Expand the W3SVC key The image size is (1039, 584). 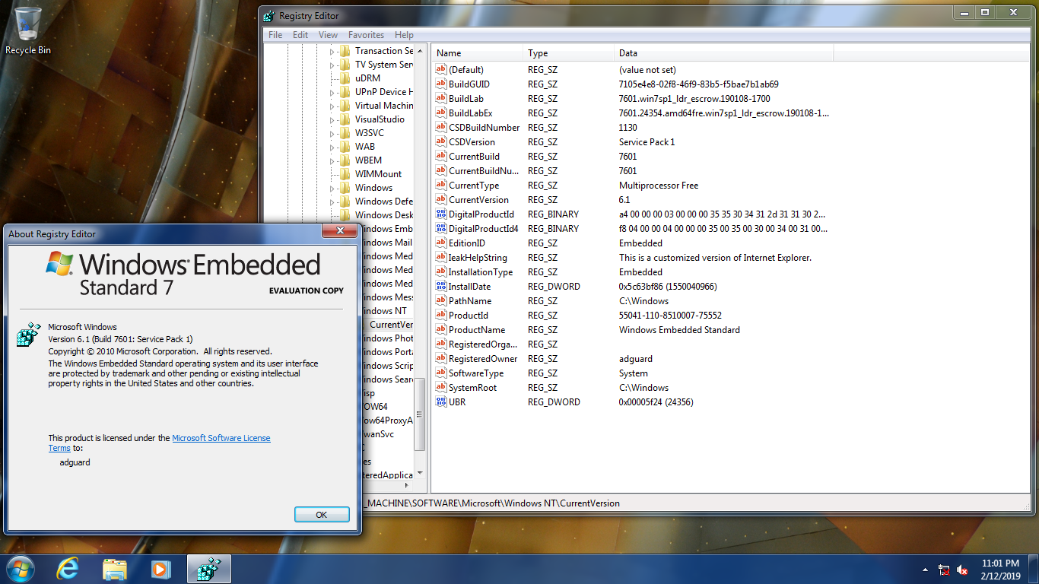332,133
